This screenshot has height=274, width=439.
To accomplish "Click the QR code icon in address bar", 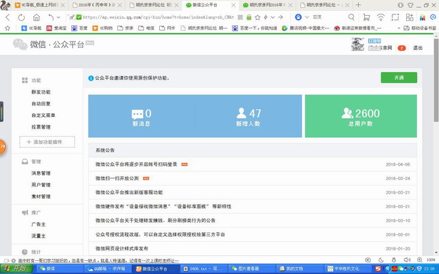I will (240, 17).
